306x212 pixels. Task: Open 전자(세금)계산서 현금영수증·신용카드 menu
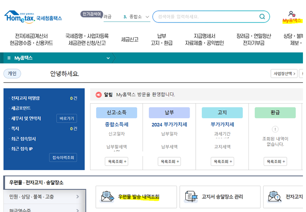click(x=31, y=40)
